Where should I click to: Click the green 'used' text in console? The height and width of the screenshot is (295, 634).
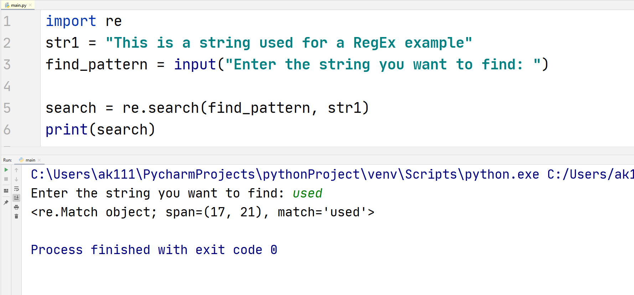[x=307, y=193]
